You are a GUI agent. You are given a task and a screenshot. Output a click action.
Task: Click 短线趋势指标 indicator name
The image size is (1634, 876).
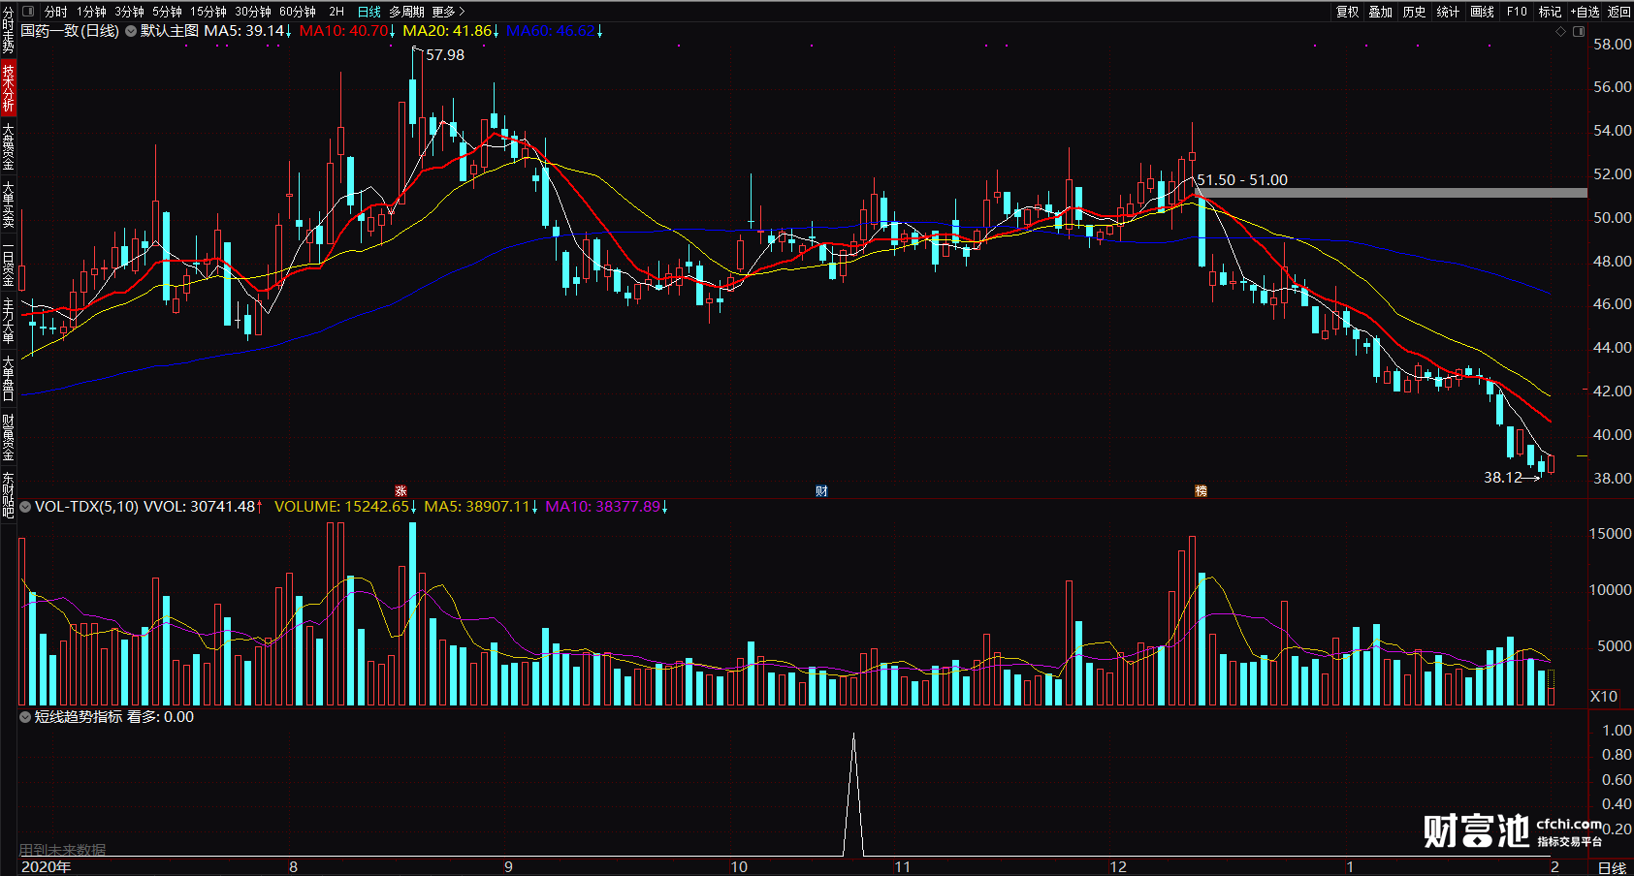click(79, 717)
